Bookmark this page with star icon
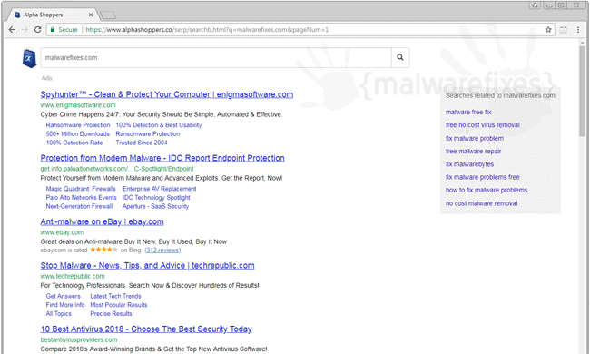 click(x=548, y=29)
